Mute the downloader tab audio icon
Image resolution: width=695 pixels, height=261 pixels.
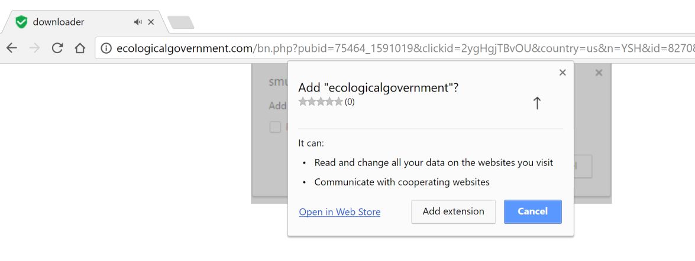(138, 22)
